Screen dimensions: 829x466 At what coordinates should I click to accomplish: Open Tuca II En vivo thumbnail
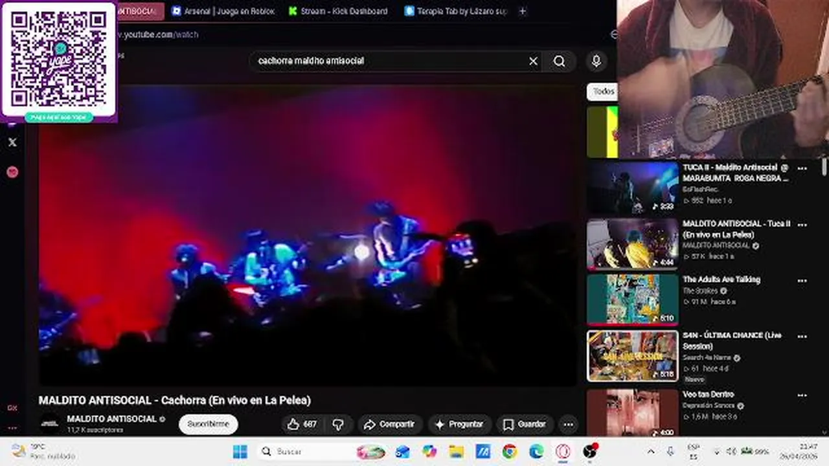pos(633,244)
